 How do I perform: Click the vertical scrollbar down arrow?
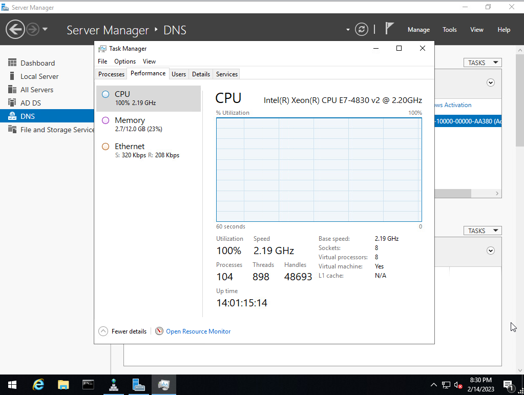point(520,370)
